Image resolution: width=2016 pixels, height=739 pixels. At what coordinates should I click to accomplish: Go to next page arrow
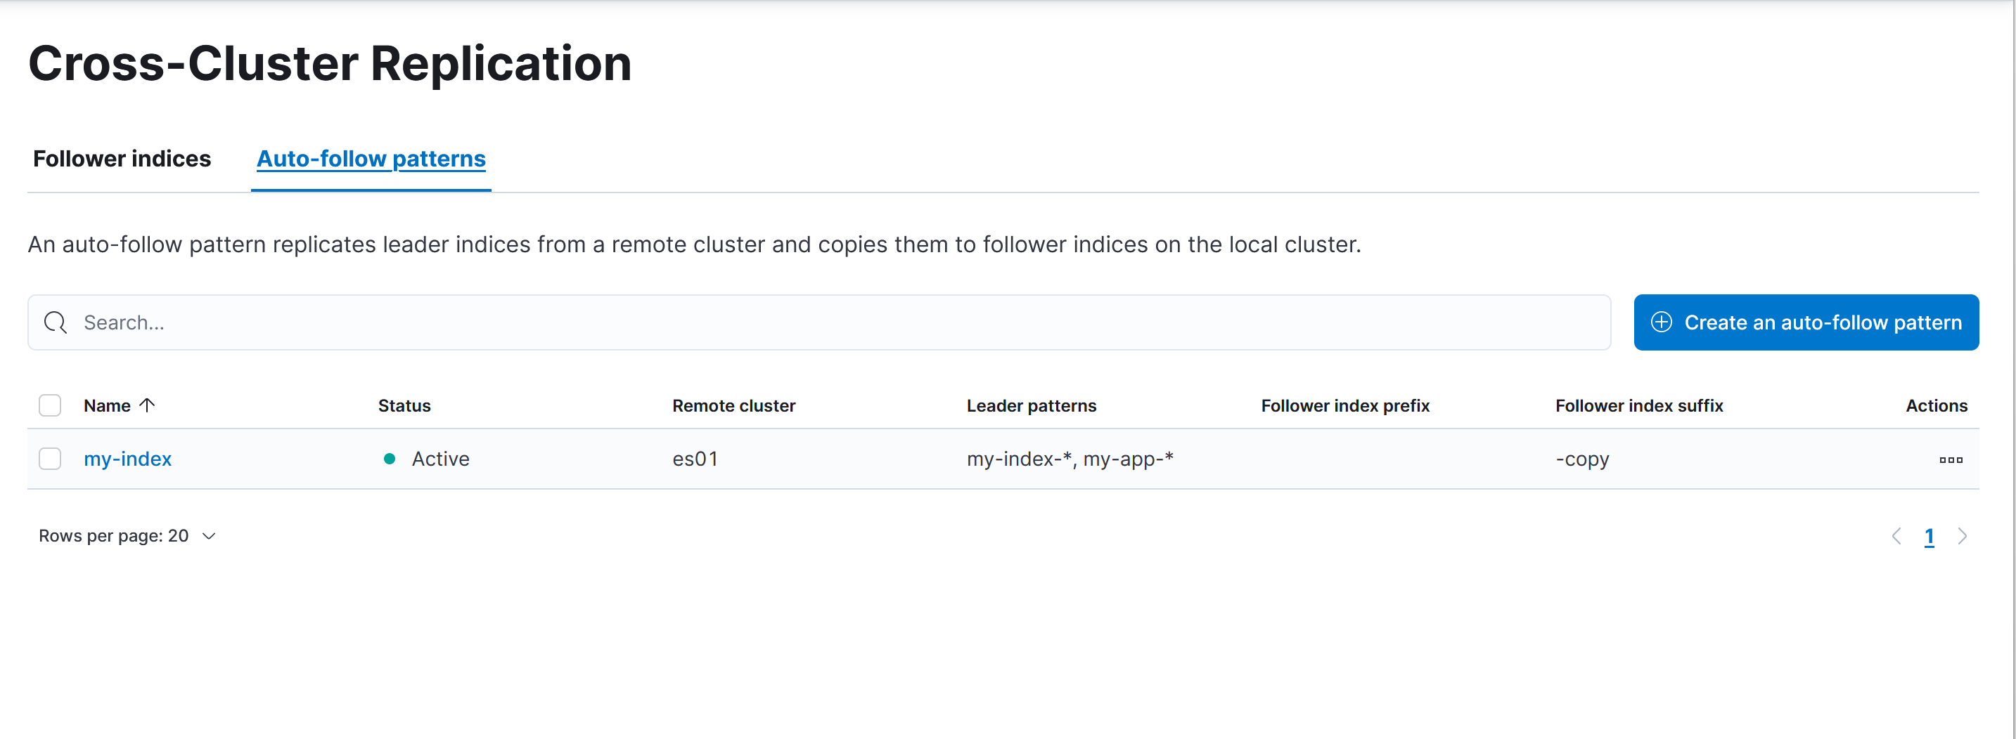pos(1961,536)
